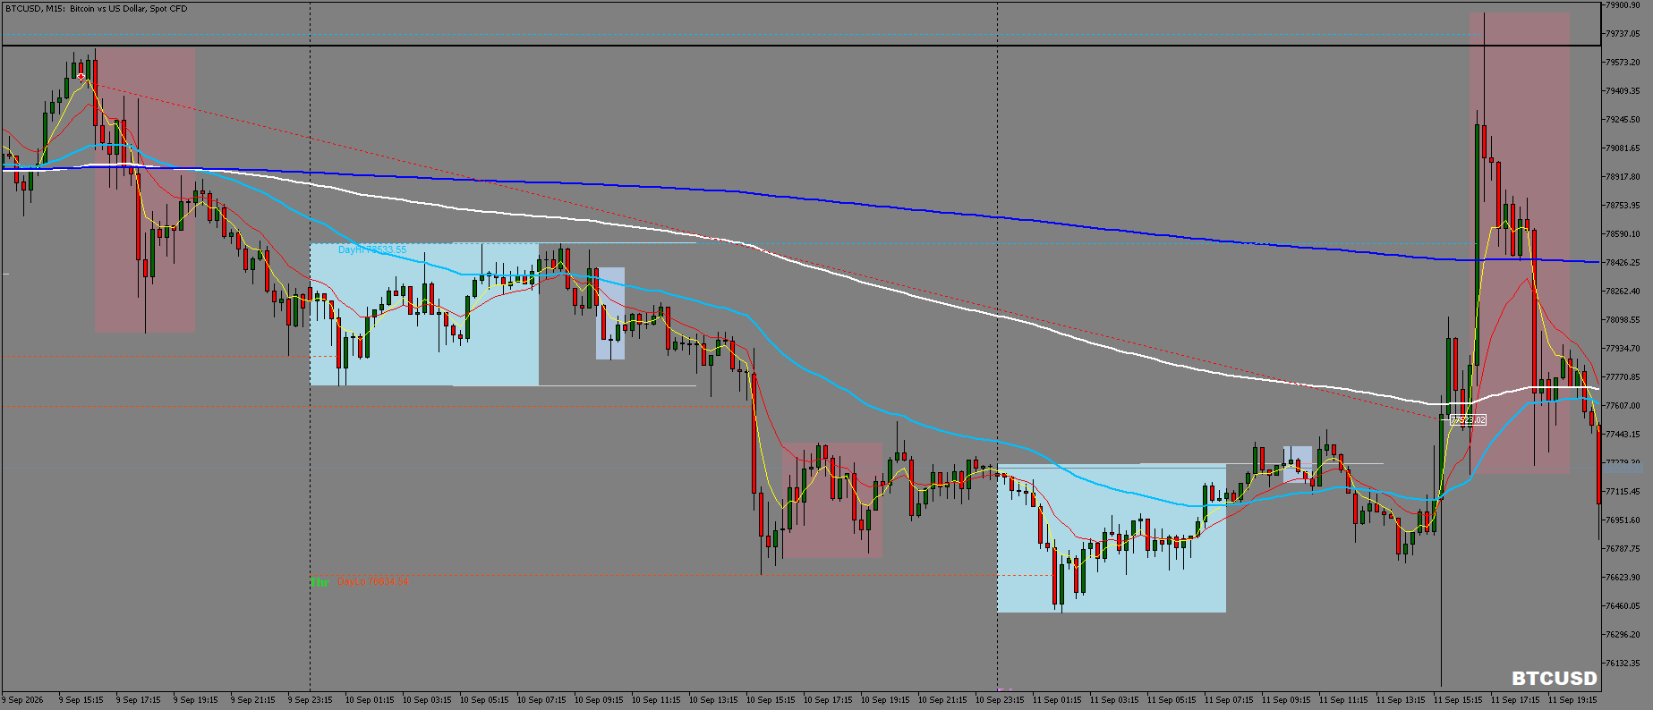Click the 78426.25 price scale label
The width and height of the screenshot is (1653, 710).
(x=1623, y=263)
